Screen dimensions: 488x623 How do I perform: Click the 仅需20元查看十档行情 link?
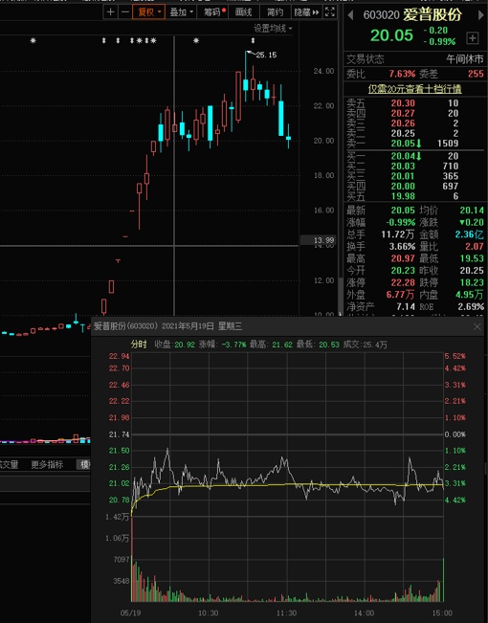click(x=414, y=88)
